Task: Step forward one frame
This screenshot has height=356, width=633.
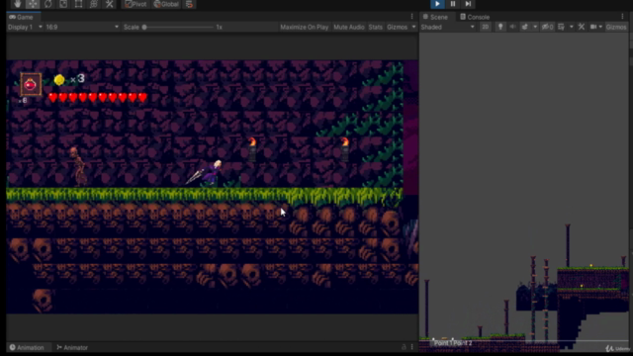Action: pos(468,4)
